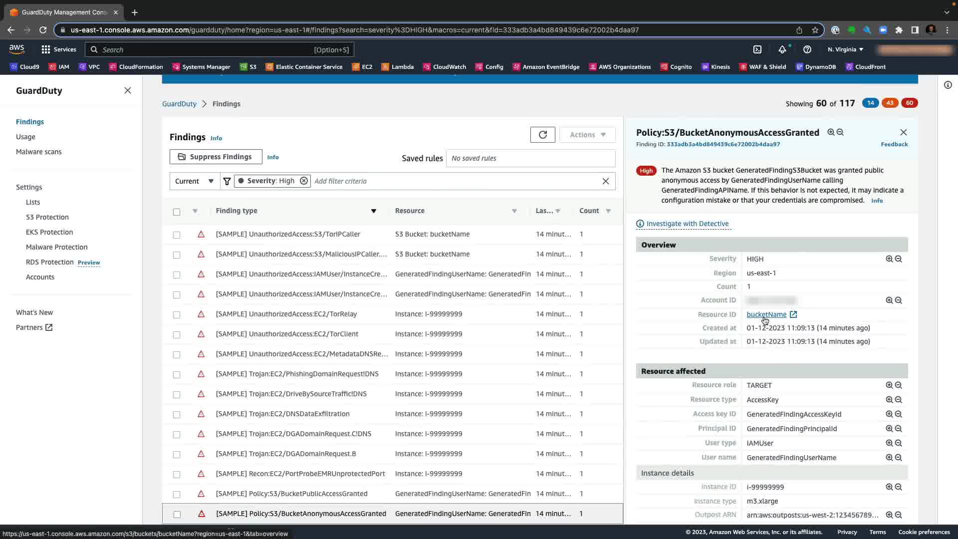Click the Suppress Findings button
Viewport: 958px width, 539px height.
tap(216, 157)
